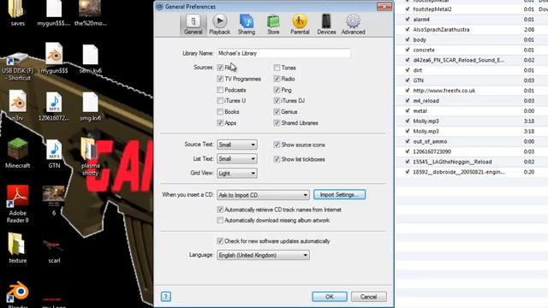Close the General Preferences dialog

(384, 6)
